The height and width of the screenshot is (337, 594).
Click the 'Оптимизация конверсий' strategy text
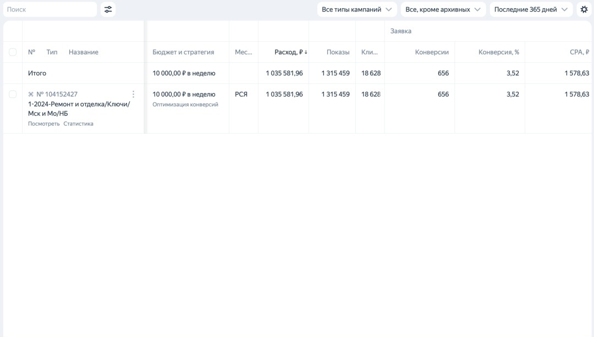[185, 104]
